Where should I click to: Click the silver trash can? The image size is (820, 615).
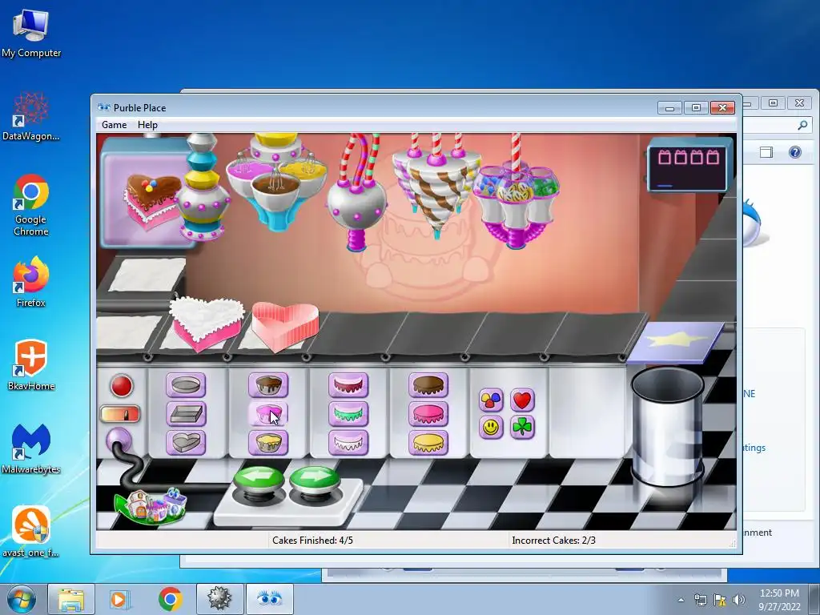tap(668, 427)
